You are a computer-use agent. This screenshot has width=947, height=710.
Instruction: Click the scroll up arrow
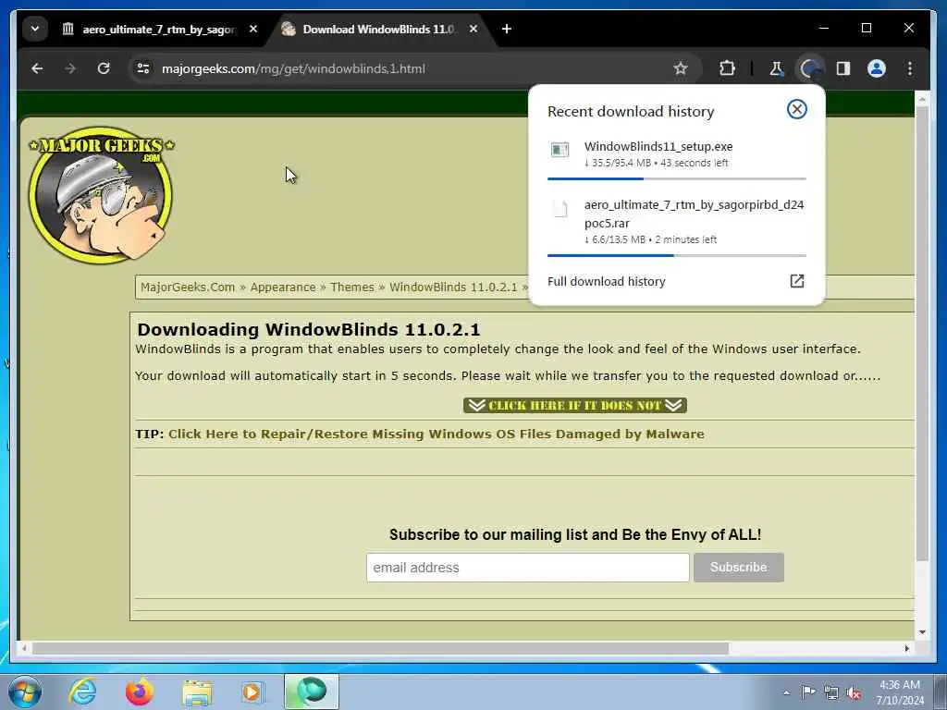point(922,98)
